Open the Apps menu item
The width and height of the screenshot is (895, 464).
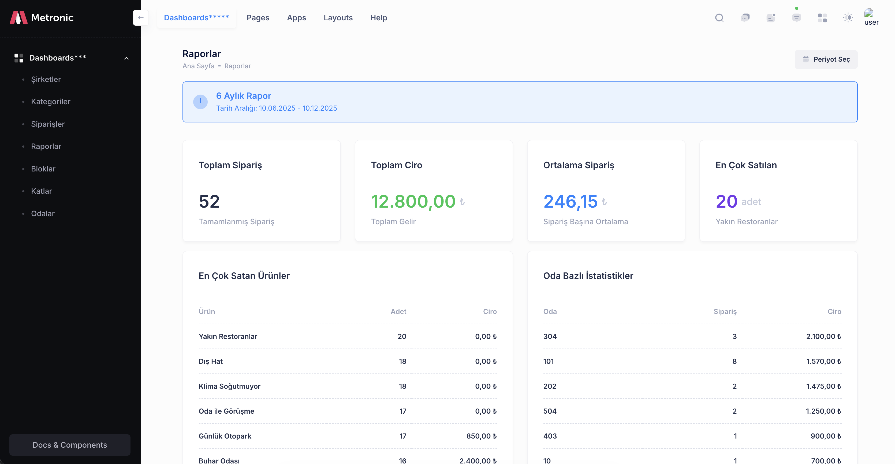pyautogui.click(x=296, y=17)
